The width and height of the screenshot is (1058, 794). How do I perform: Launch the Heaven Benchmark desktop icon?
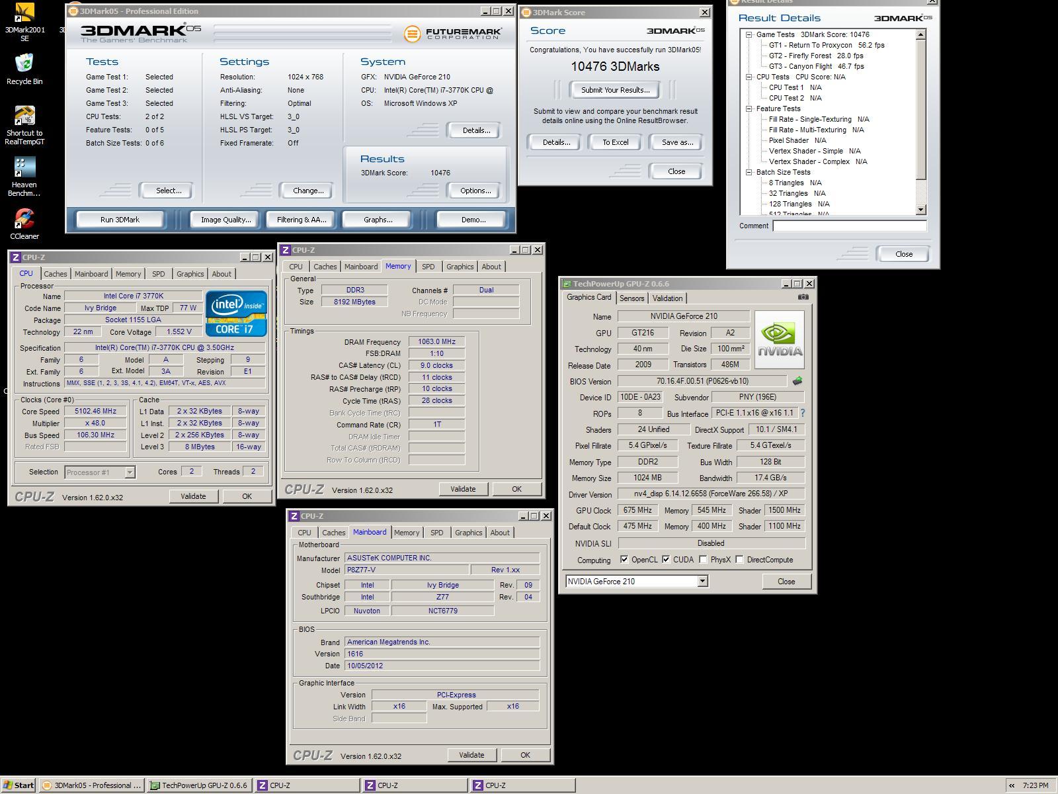coord(24,177)
